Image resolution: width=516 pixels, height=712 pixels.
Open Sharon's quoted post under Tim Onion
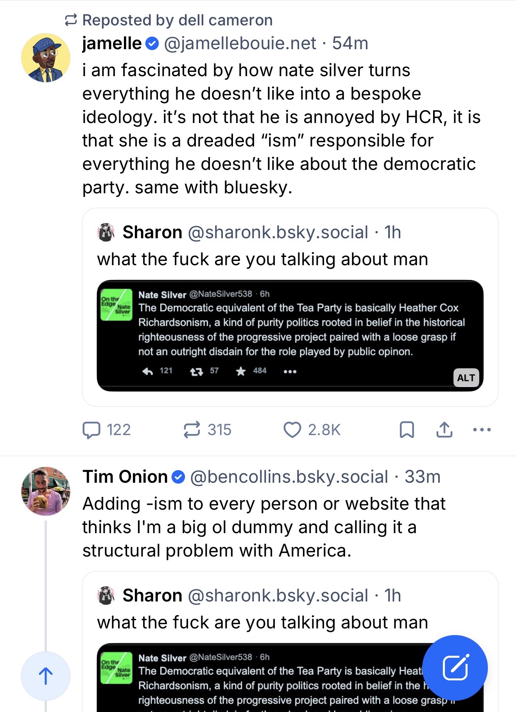click(262, 623)
